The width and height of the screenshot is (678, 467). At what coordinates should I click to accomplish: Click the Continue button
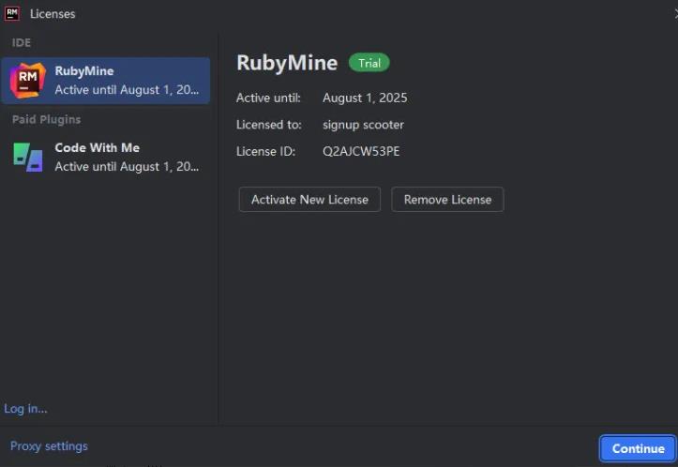click(x=639, y=448)
